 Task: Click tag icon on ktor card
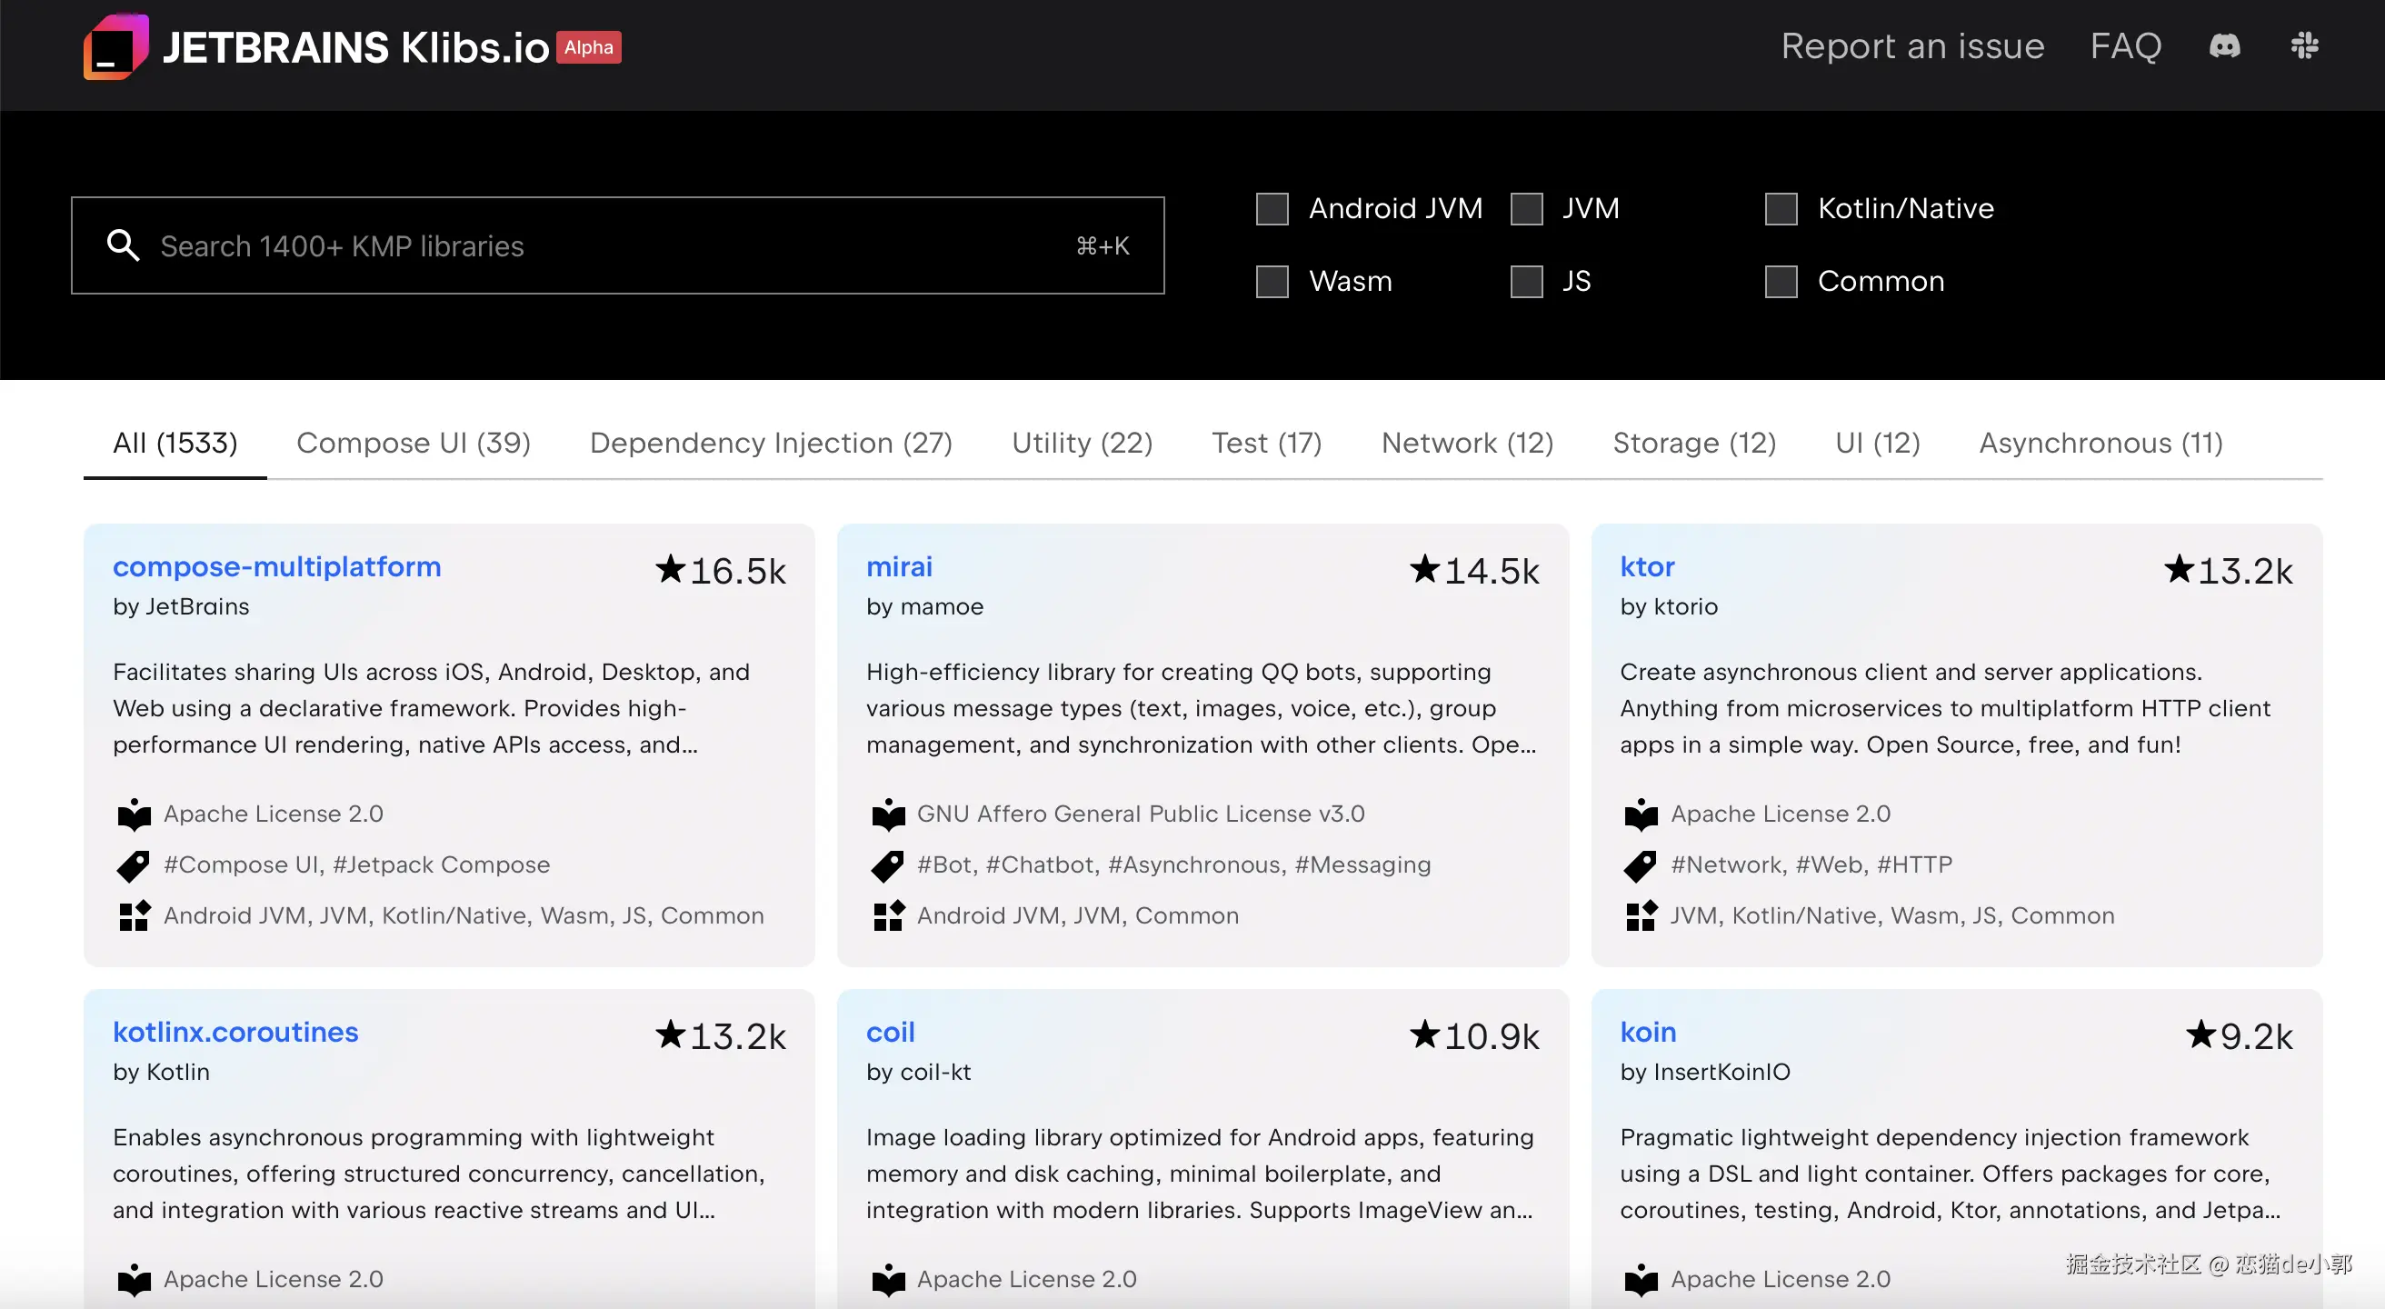coord(1641,864)
